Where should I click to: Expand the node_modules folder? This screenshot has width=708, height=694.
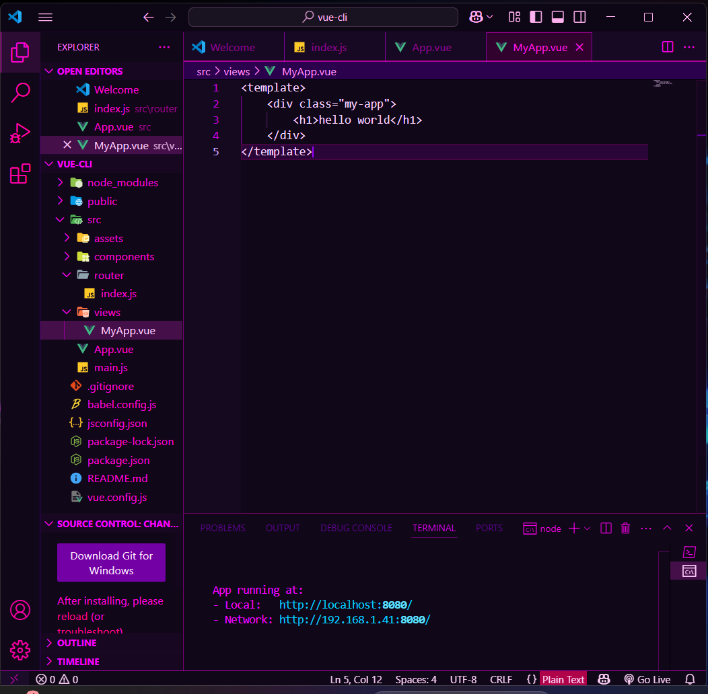tap(122, 183)
